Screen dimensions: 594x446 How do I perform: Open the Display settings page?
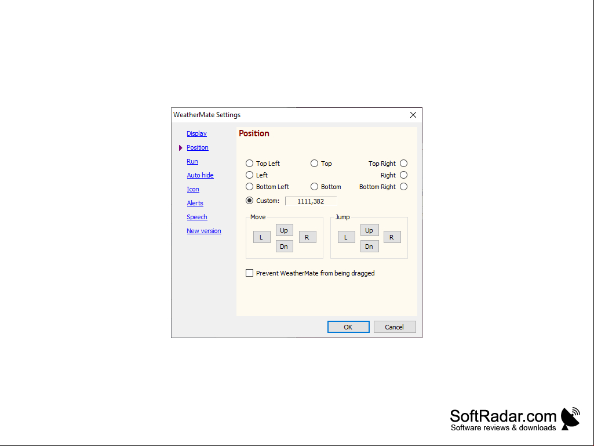tap(196, 133)
